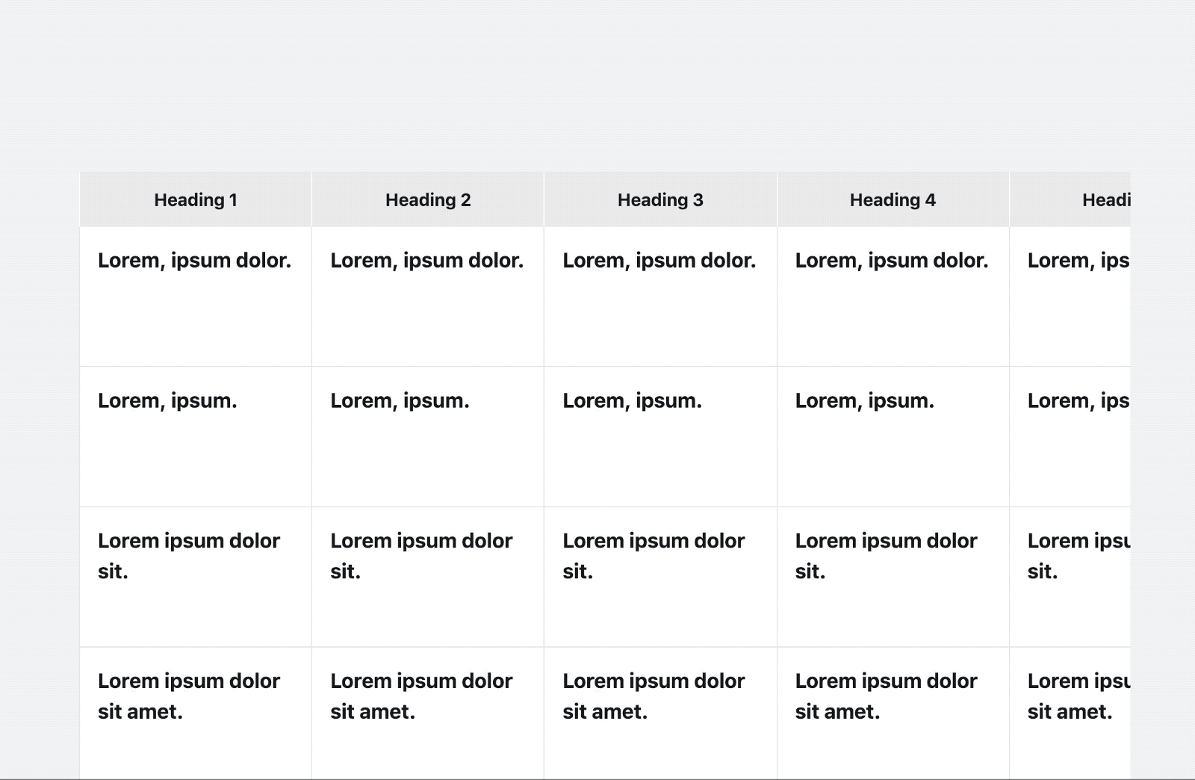1195x780 pixels.
Task: Click 'Lorem ipsum dolor sit amet.' under Heading 1
Action: (x=188, y=696)
